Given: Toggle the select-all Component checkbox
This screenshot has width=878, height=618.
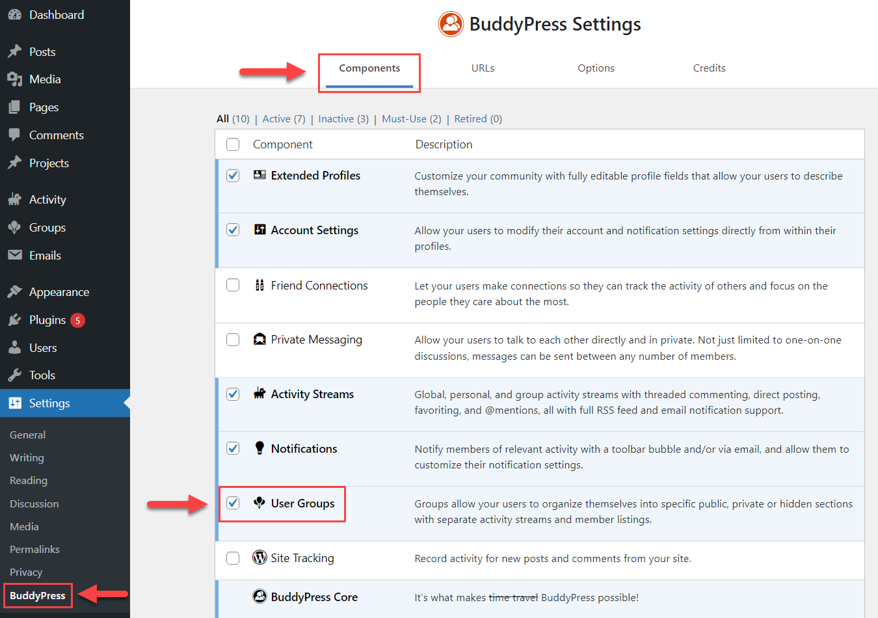Looking at the screenshot, I should (233, 144).
